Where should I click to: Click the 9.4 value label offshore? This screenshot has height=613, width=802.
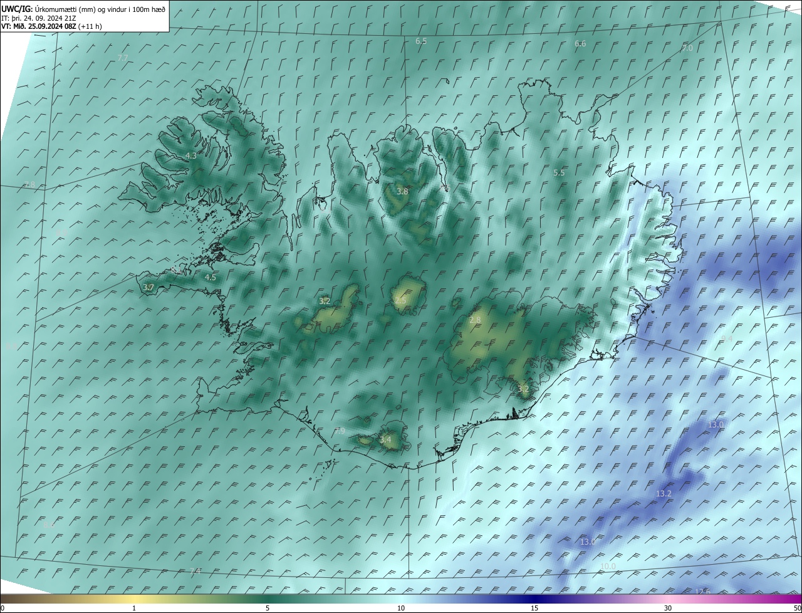tap(727, 338)
